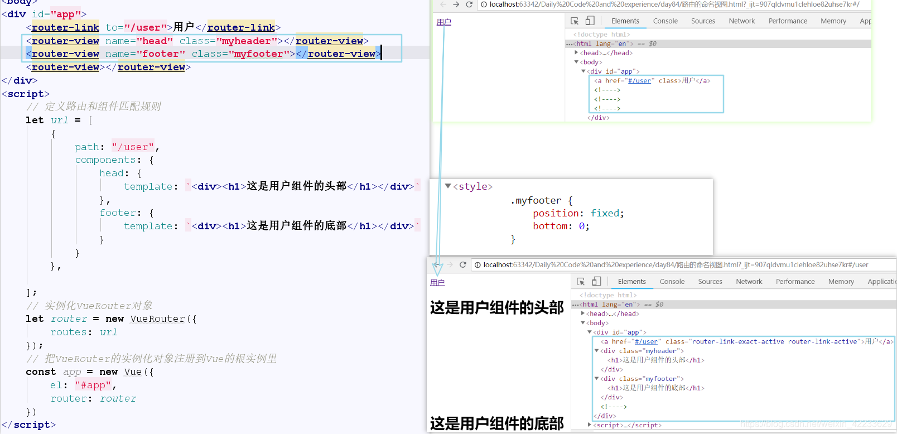Click the 用户 link in lower page
Viewport: 897px width, 434px height.
tap(437, 283)
